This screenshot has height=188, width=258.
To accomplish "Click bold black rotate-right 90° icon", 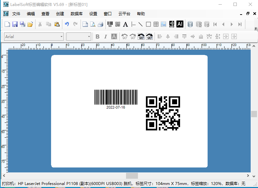I will (x=149, y=36).
